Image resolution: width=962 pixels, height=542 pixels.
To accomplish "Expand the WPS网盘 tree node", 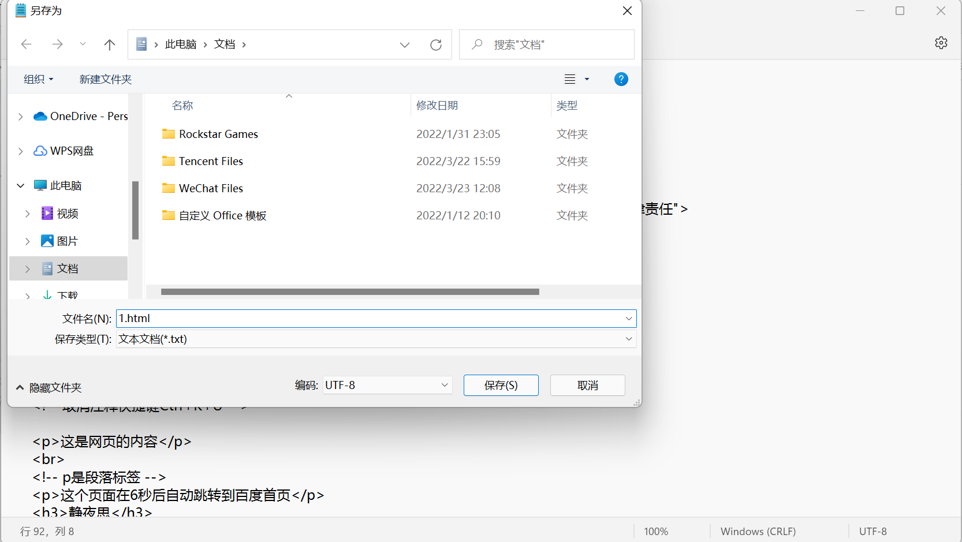I will [x=21, y=151].
